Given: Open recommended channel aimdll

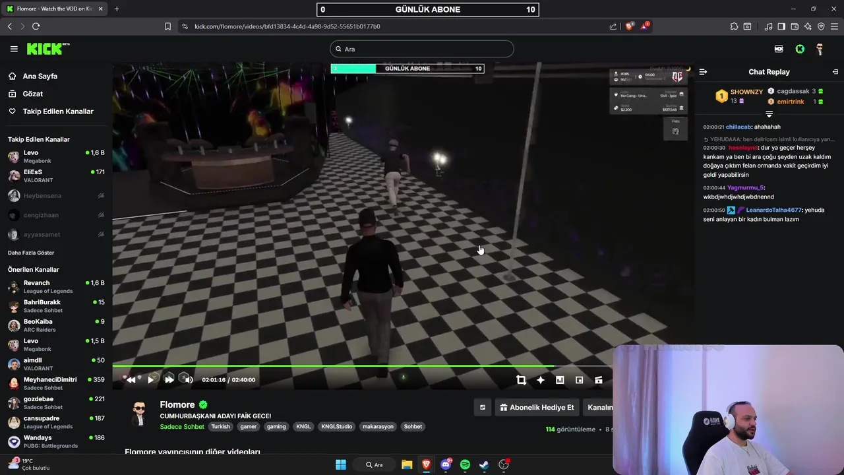Looking at the screenshot, I should pyautogui.click(x=56, y=364).
